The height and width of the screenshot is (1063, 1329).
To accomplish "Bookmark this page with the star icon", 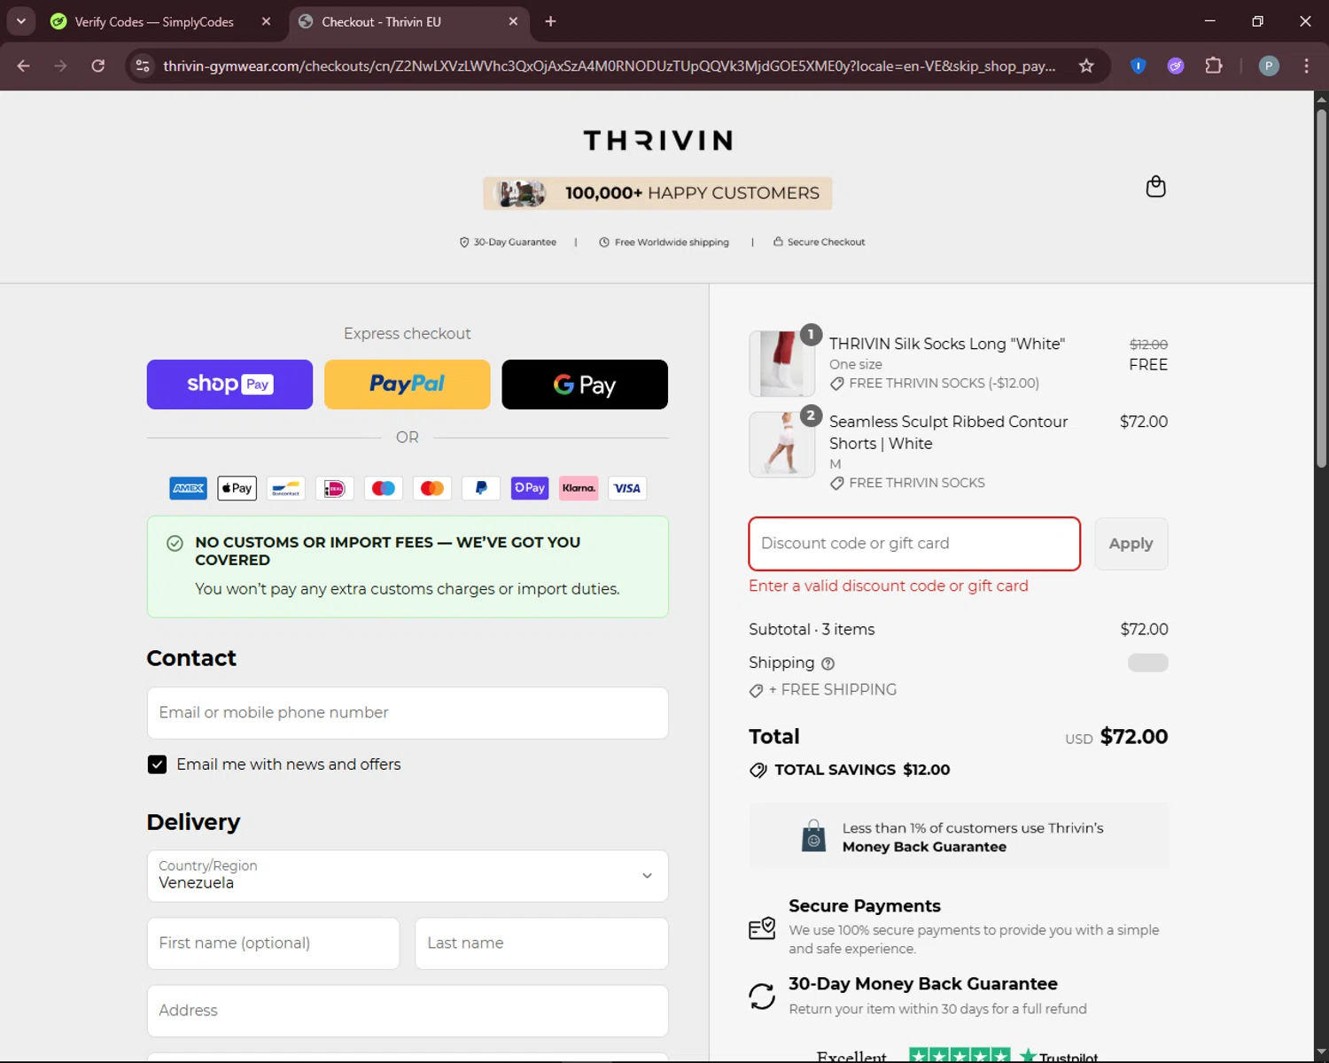I will coord(1086,66).
